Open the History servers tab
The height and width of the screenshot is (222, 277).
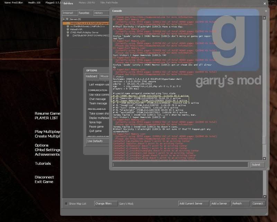coord(101,13)
